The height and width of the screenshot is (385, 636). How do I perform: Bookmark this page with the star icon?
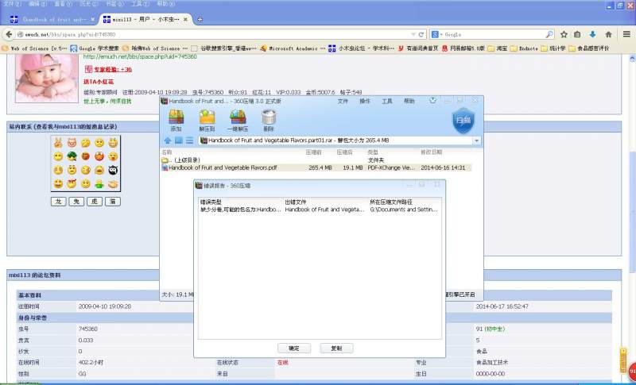[564, 34]
